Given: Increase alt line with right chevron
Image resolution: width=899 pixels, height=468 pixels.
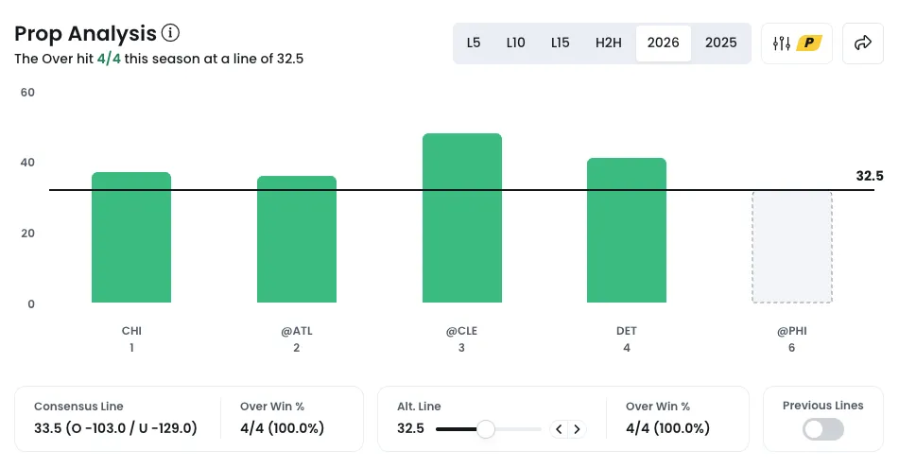Looking at the screenshot, I should point(578,429).
